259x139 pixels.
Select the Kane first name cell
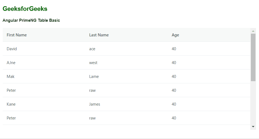(x=11, y=104)
